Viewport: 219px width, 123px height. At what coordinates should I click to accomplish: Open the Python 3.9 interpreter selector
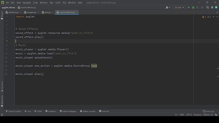tap(208, 115)
